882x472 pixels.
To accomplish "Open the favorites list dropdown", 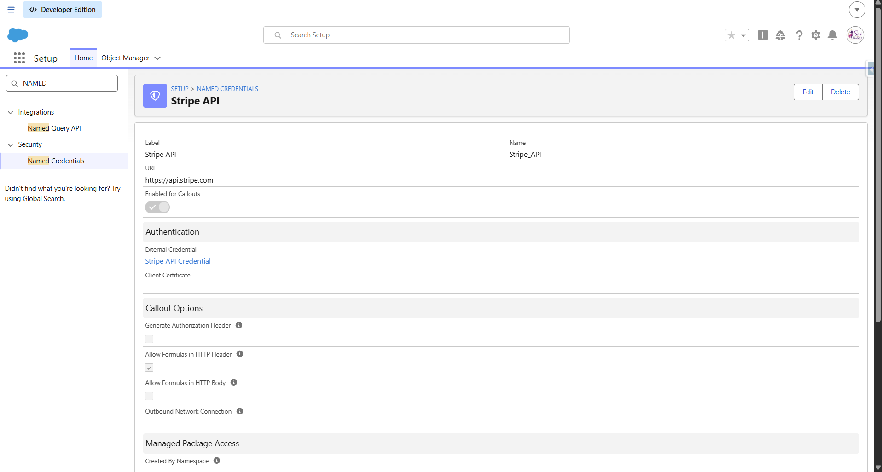I will click(x=743, y=35).
